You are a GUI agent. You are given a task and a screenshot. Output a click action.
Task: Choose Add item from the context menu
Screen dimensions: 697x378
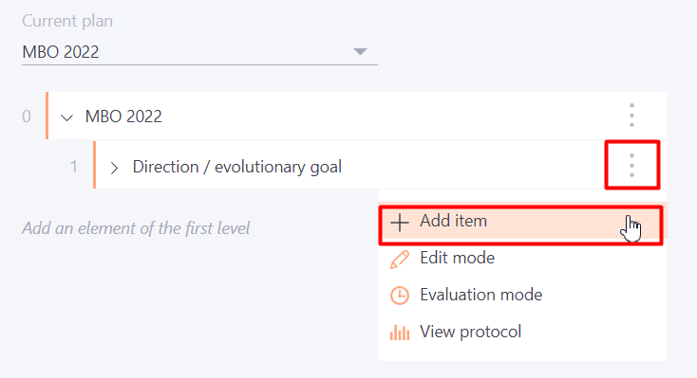(x=522, y=222)
